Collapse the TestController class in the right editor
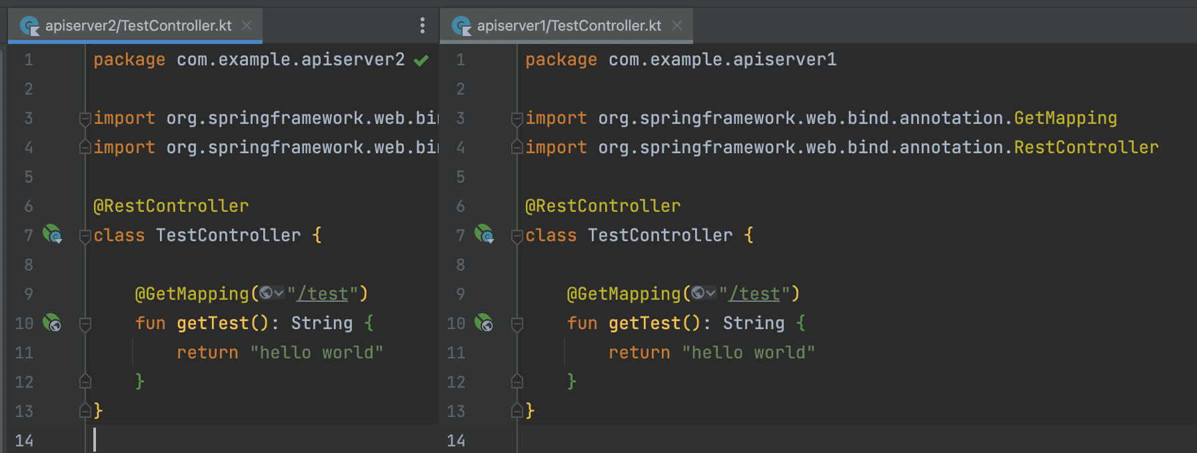The image size is (1197, 453). pos(517,236)
